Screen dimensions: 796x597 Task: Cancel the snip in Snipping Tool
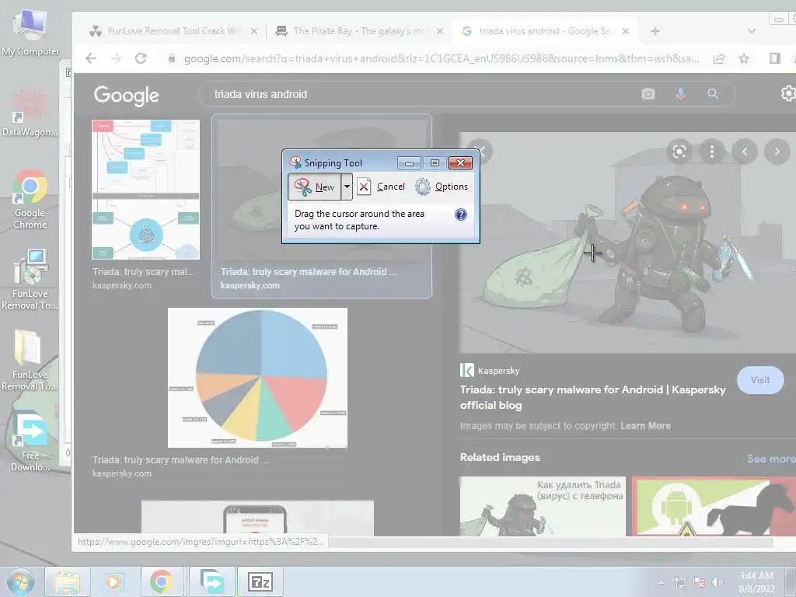pos(381,187)
